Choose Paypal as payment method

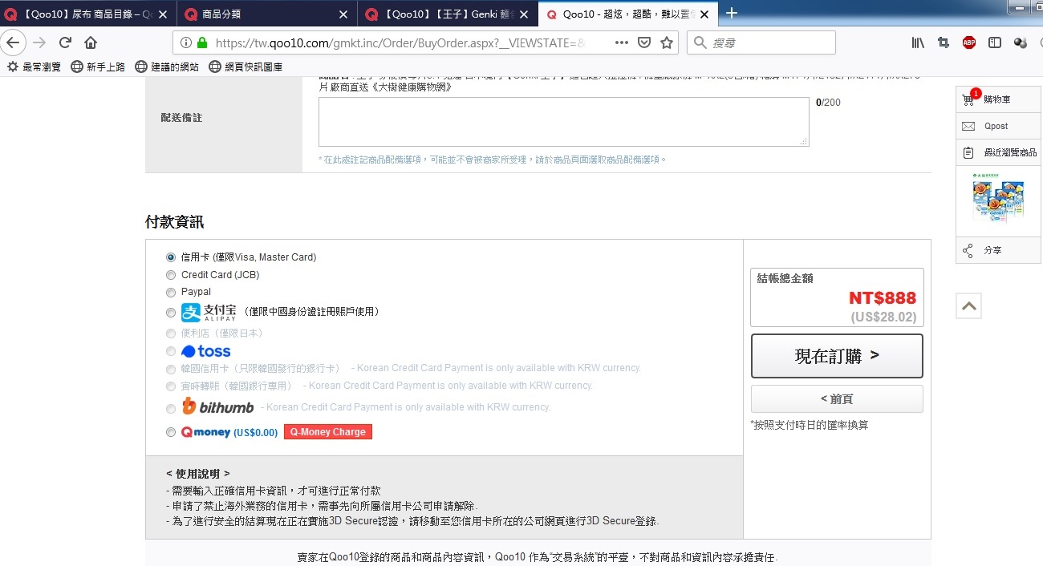coord(171,293)
